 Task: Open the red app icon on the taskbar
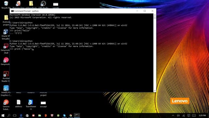pos(33,115)
